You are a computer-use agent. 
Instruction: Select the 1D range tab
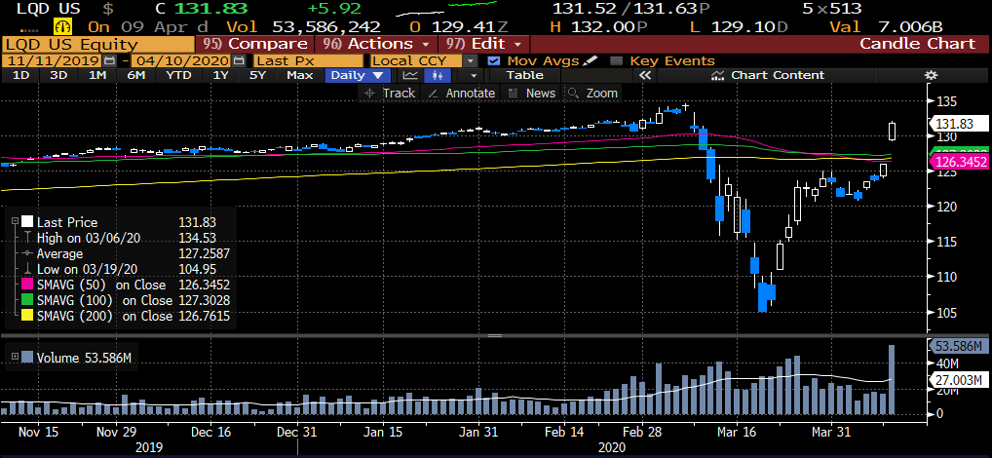tap(20, 75)
